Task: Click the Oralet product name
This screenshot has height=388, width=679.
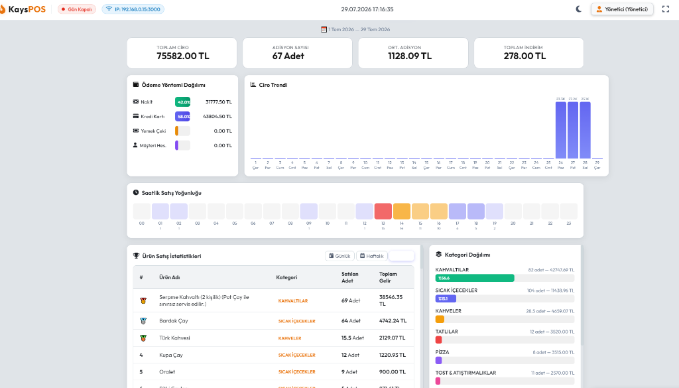Action: point(167,371)
